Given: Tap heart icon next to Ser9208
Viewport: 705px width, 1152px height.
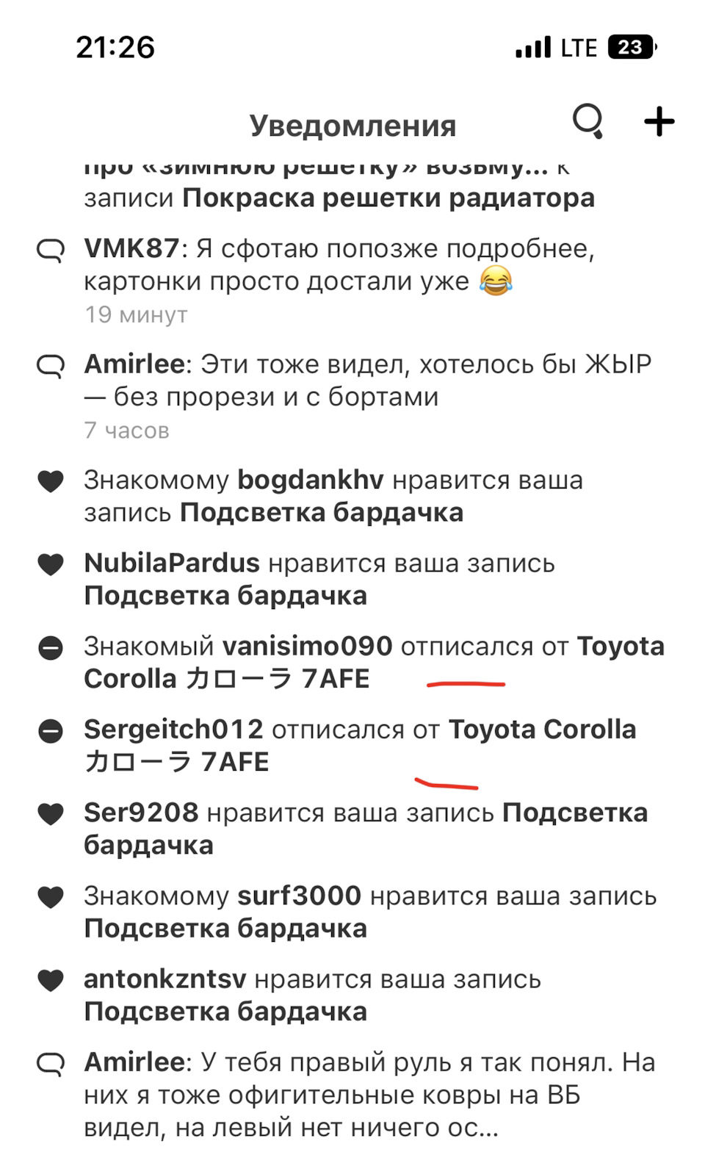Looking at the screenshot, I should pos(51,814).
